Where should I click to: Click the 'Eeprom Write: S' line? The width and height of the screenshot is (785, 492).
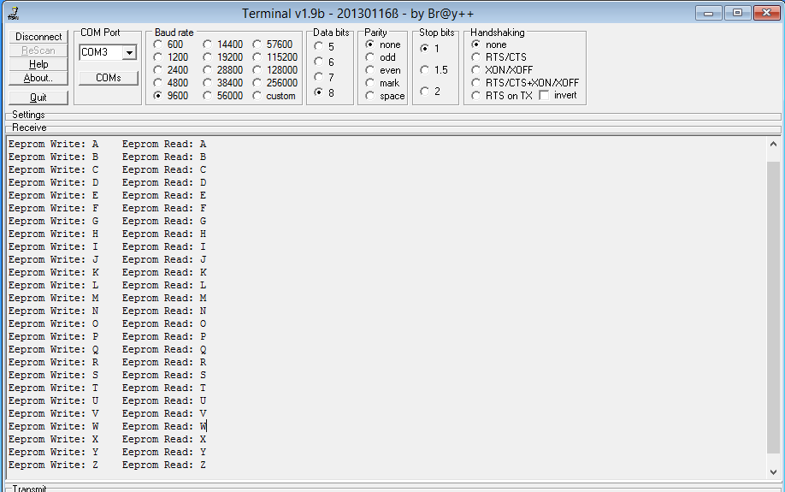tap(54, 376)
